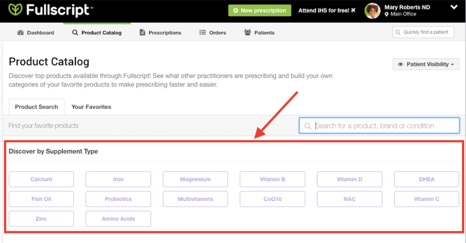The height and width of the screenshot is (243, 466).
Task: Select the Vitamin B supplement type
Action: tap(273, 179)
